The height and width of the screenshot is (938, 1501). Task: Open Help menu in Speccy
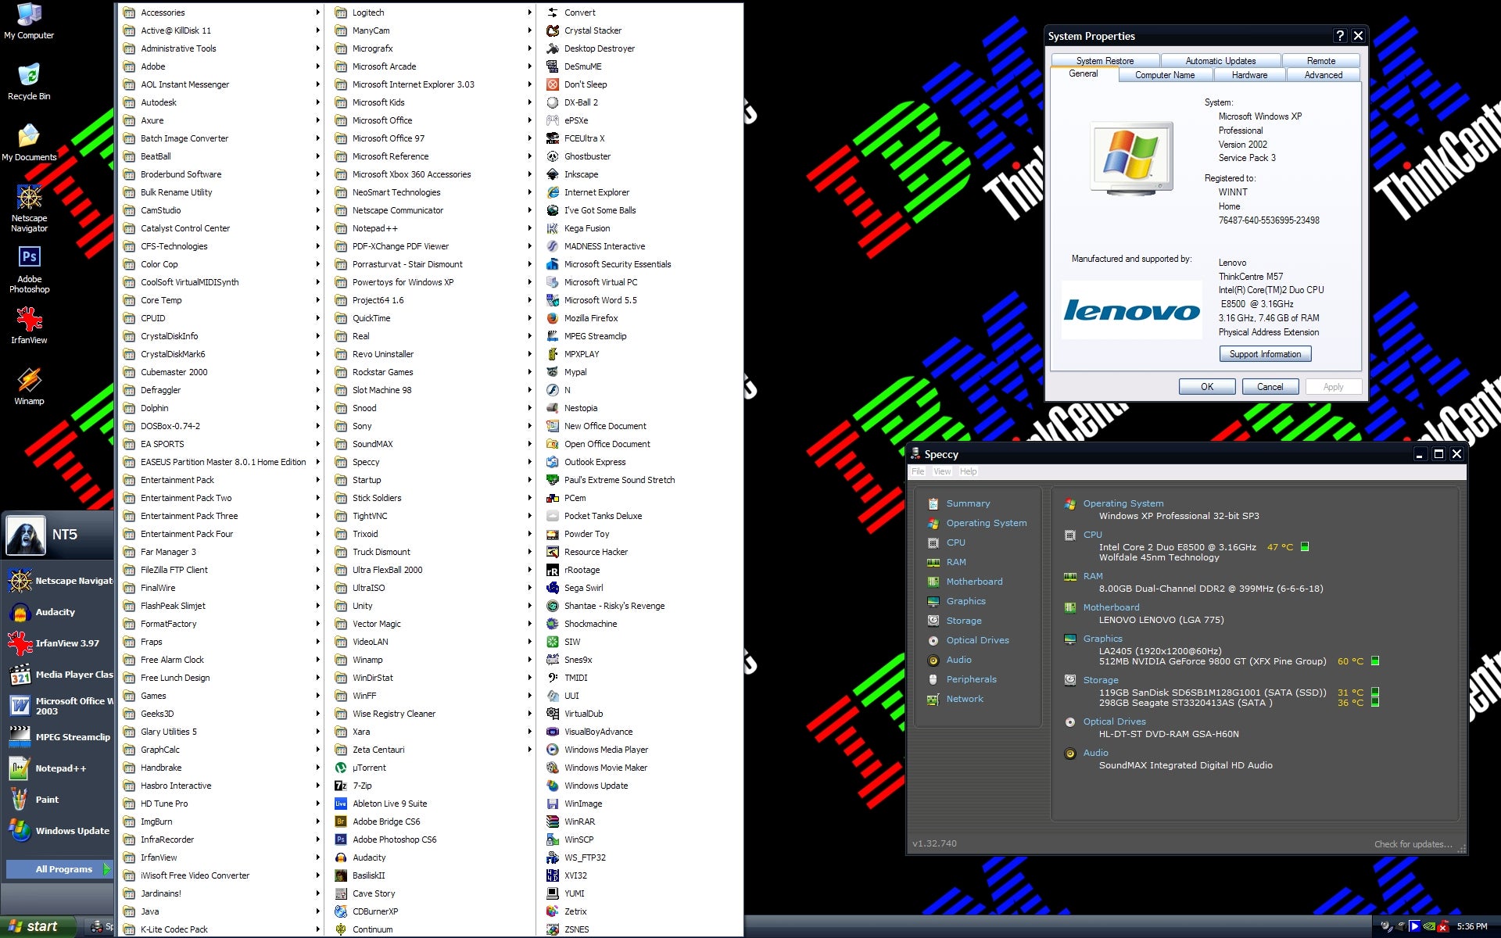[968, 471]
